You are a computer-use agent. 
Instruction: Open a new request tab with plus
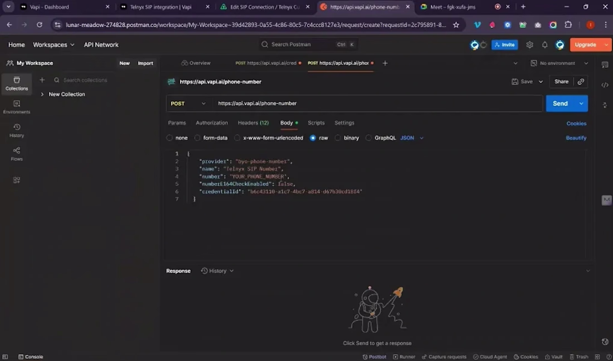385,63
